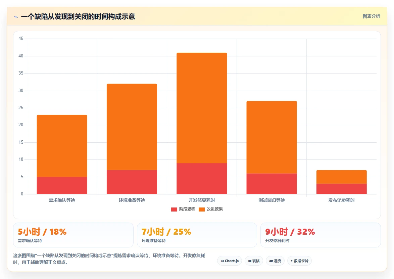This screenshot has width=394, height=279.
Task: Click the 需求确认等待 caption in first data card
Action: point(30,240)
